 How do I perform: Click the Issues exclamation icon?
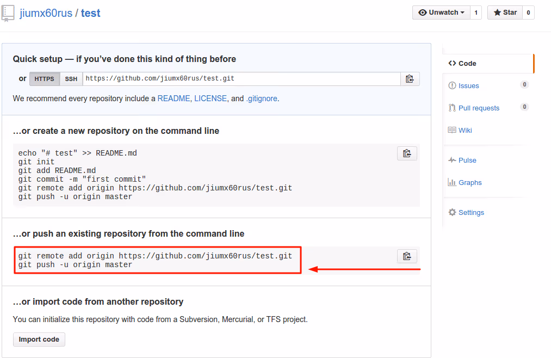[x=452, y=85]
